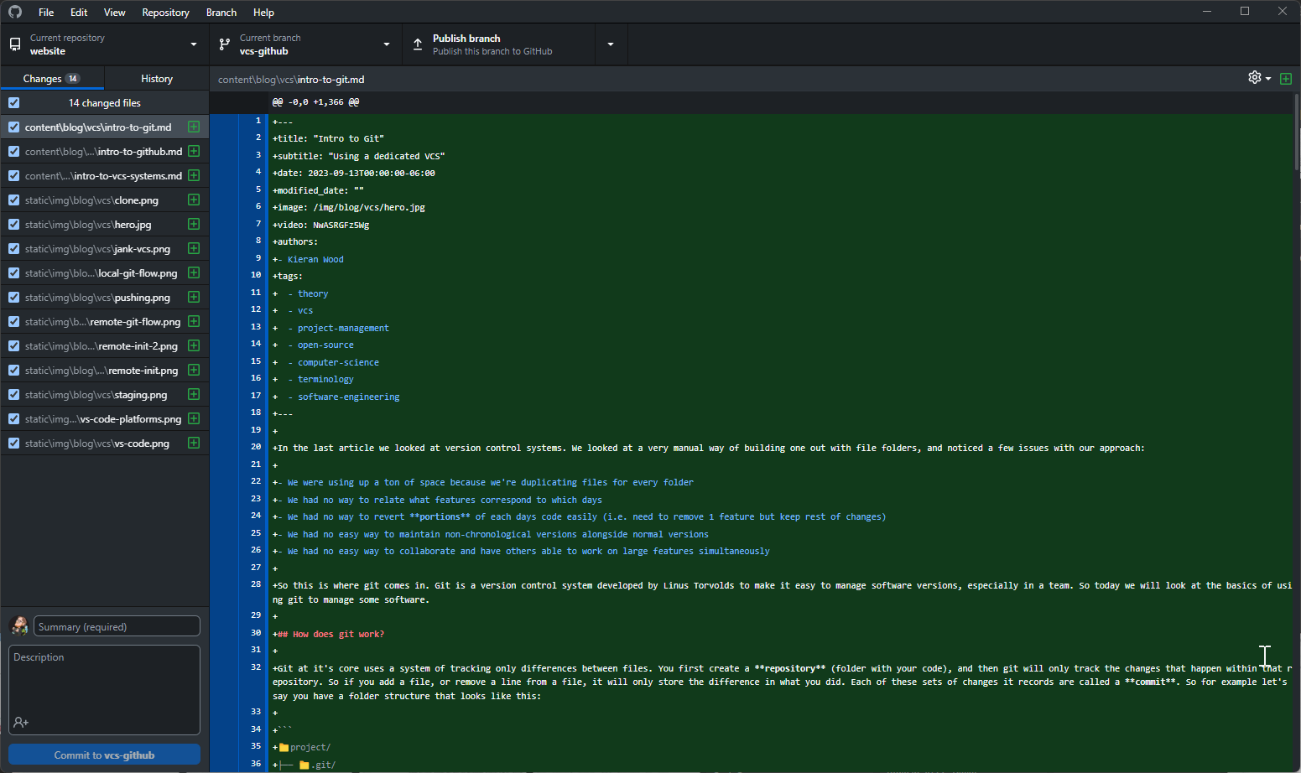Uncheck the intro-to-github.md file checkbox
The width and height of the screenshot is (1301, 773).
click(x=13, y=152)
